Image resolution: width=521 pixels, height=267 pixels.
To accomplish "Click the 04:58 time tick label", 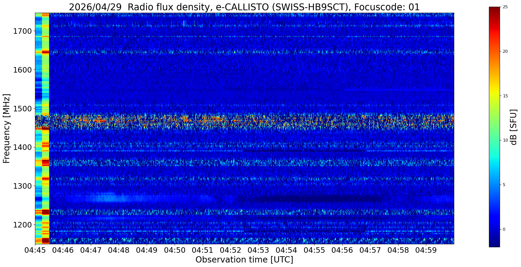I will [398, 250].
